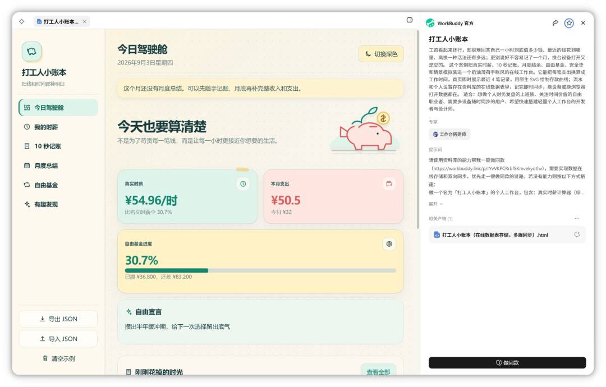Click the 清空示例 button

pos(58,358)
